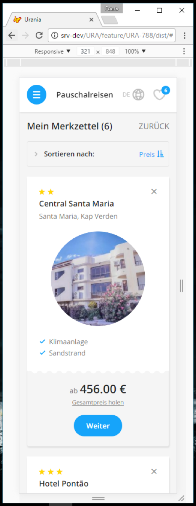The height and width of the screenshot is (506, 196).
Task: Select the Preis sort option
Action: (147, 154)
